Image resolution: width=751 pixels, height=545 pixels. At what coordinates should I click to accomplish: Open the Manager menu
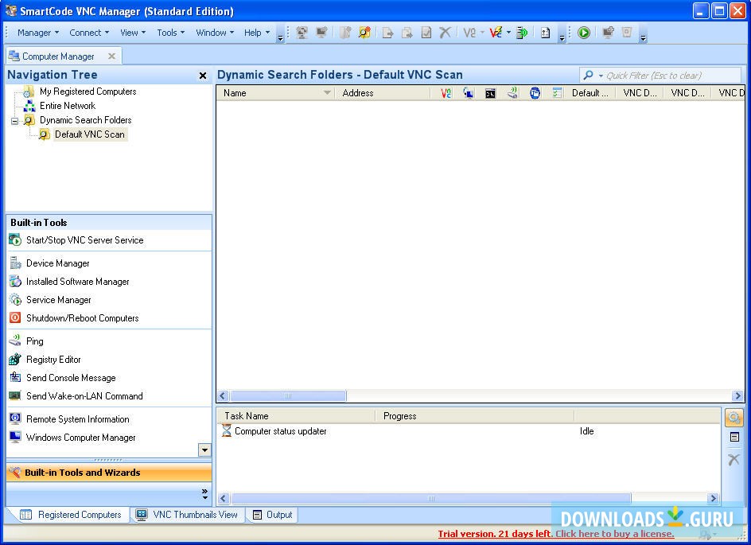38,33
